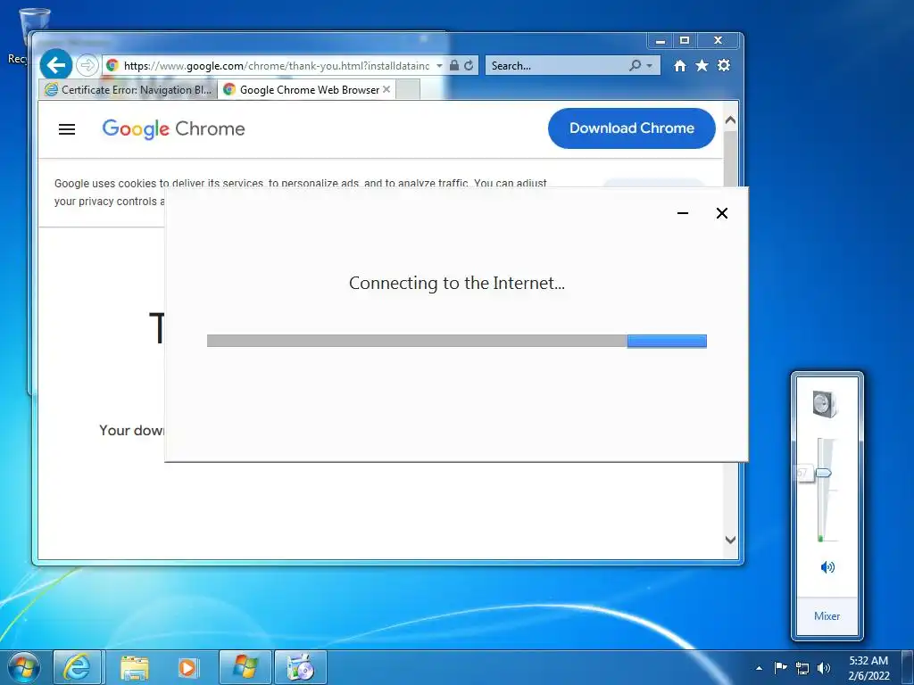The image size is (914, 685).
Task: Open a new blank tab in IE
Action: pos(407,90)
